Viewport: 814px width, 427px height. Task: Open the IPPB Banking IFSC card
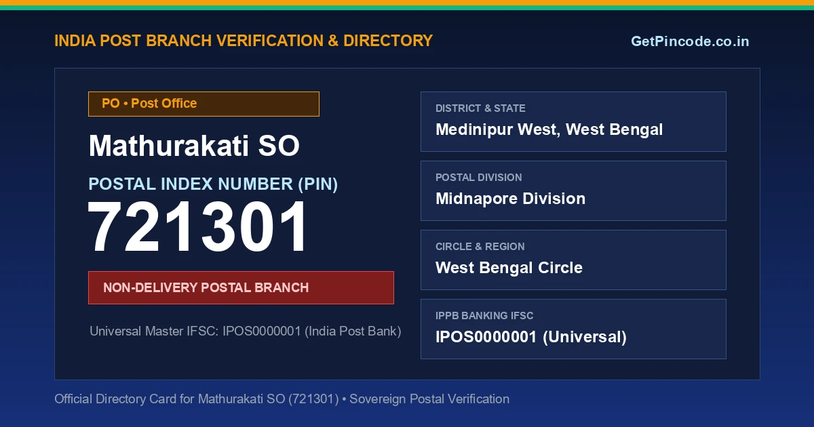[x=573, y=329]
